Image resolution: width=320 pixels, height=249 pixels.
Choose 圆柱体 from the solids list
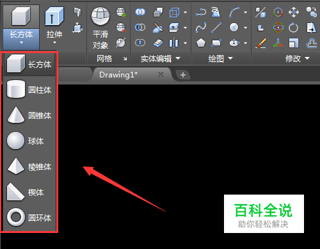click(29, 90)
